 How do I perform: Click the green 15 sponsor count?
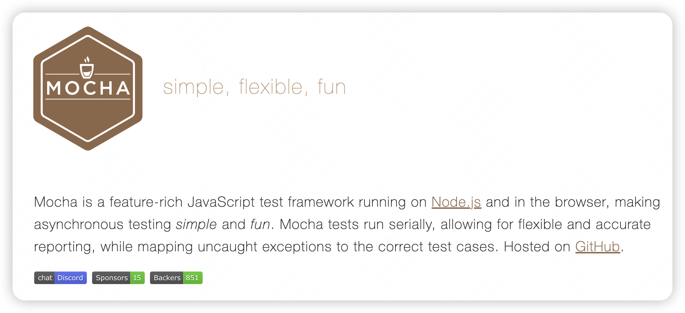[x=137, y=278]
